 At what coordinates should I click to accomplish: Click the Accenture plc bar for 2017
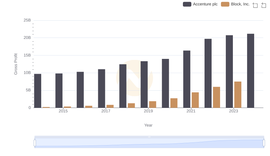pyautogui.click(x=102, y=89)
